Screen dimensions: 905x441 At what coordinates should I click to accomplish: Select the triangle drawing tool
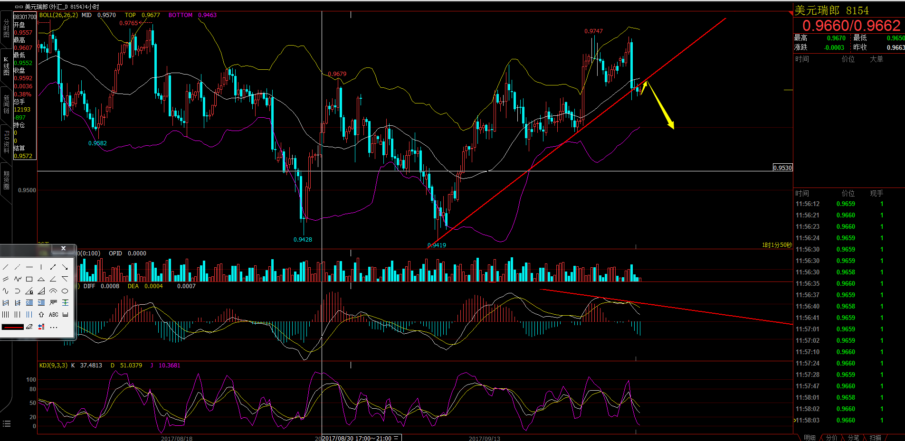[x=41, y=279]
